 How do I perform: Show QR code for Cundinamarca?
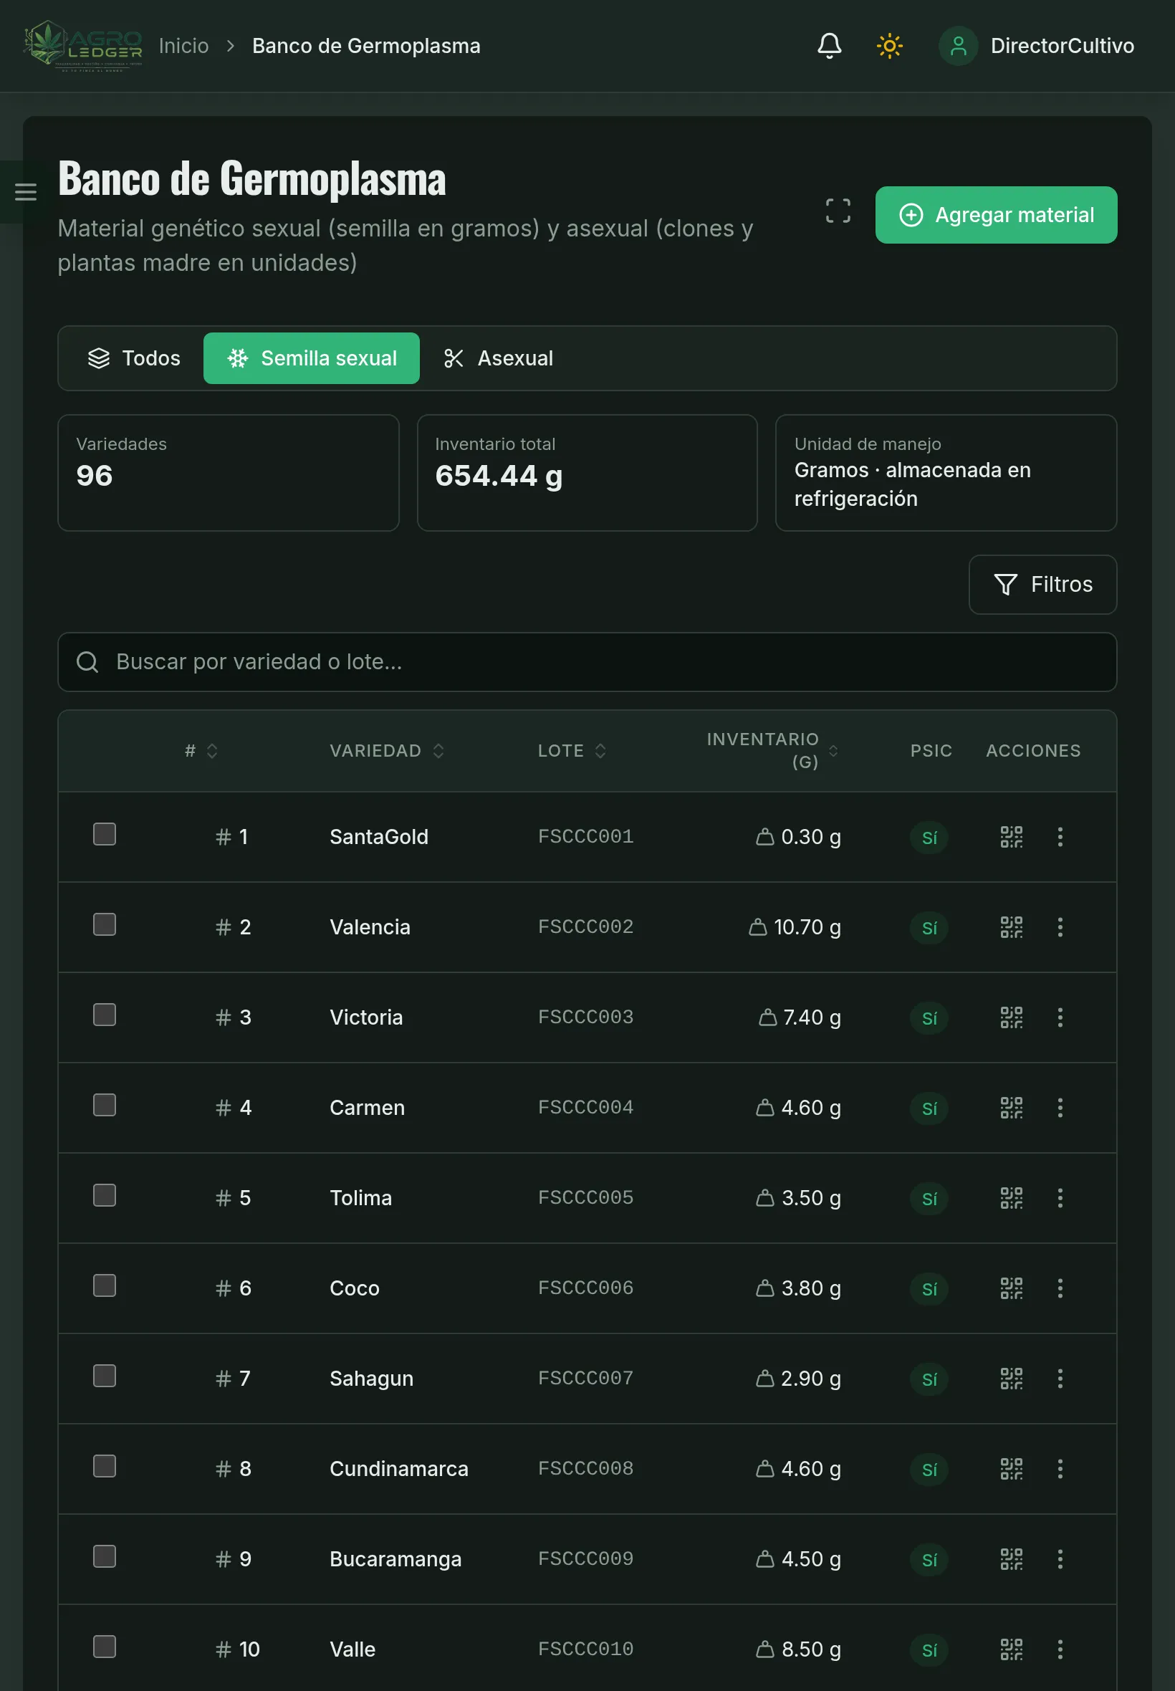click(x=1011, y=1469)
